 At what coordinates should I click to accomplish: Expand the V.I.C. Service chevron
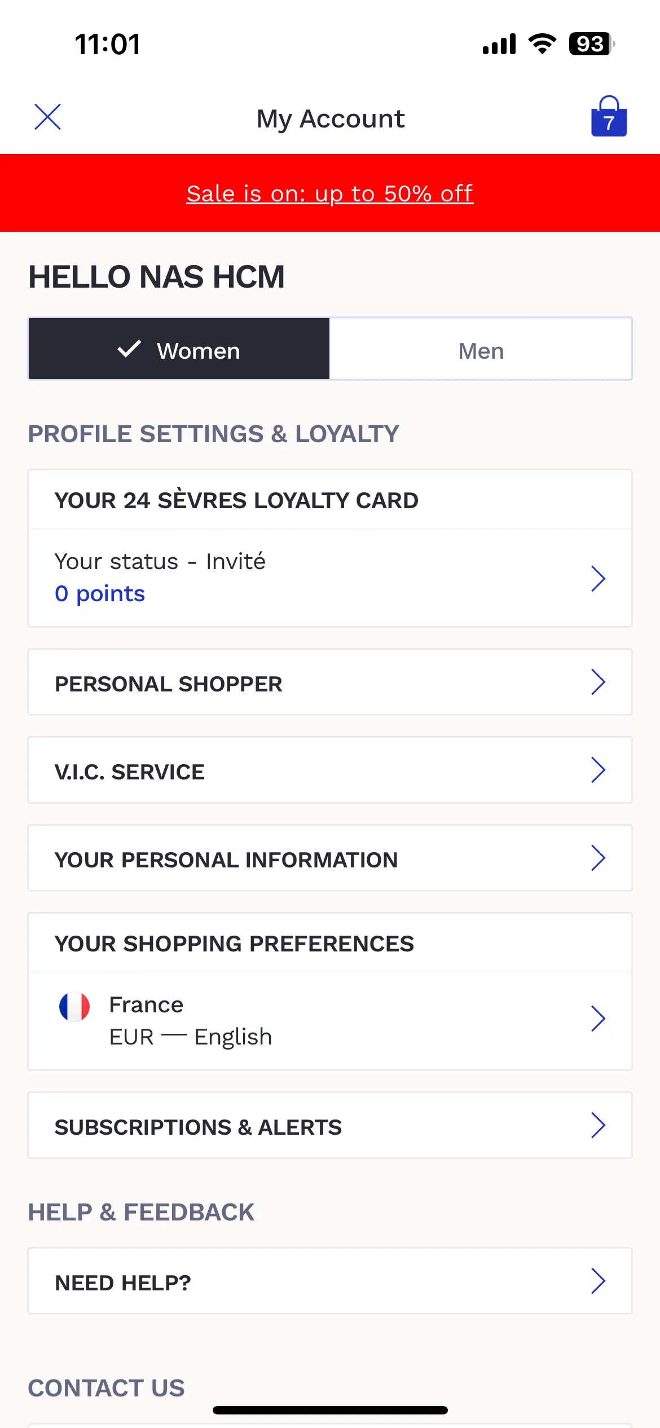click(x=598, y=770)
